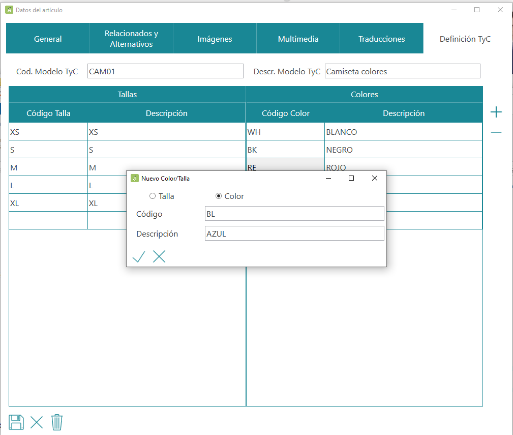Screen dimensions: 513x435
Task: Click the Descripción field containing AZUL
Action: pos(294,234)
